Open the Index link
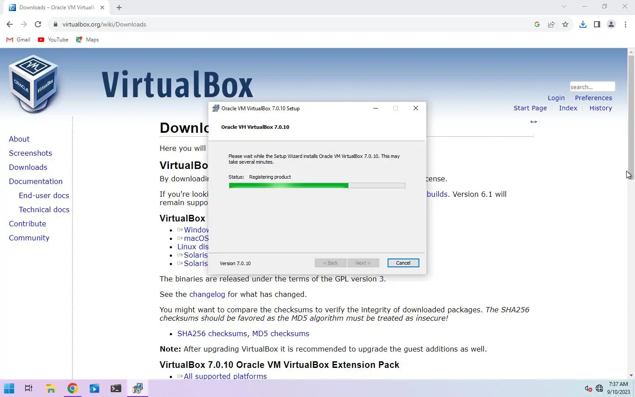This screenshot has width=635, height=397. click(568, 108)
